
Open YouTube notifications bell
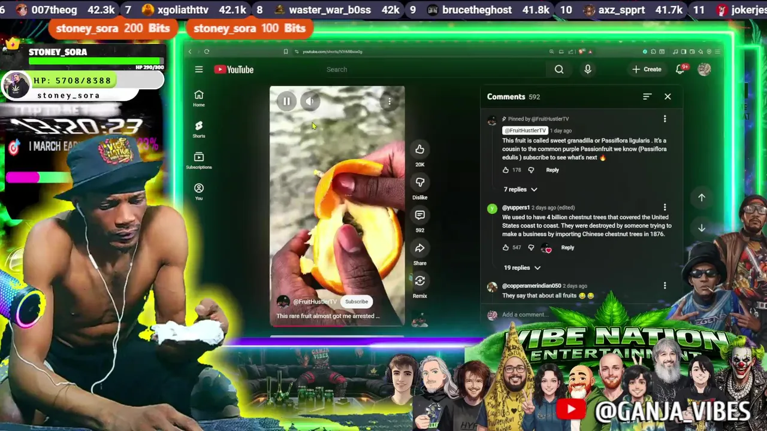[680, 69]
